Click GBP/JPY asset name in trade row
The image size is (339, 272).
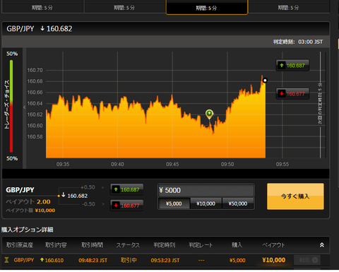coord(24,260)
